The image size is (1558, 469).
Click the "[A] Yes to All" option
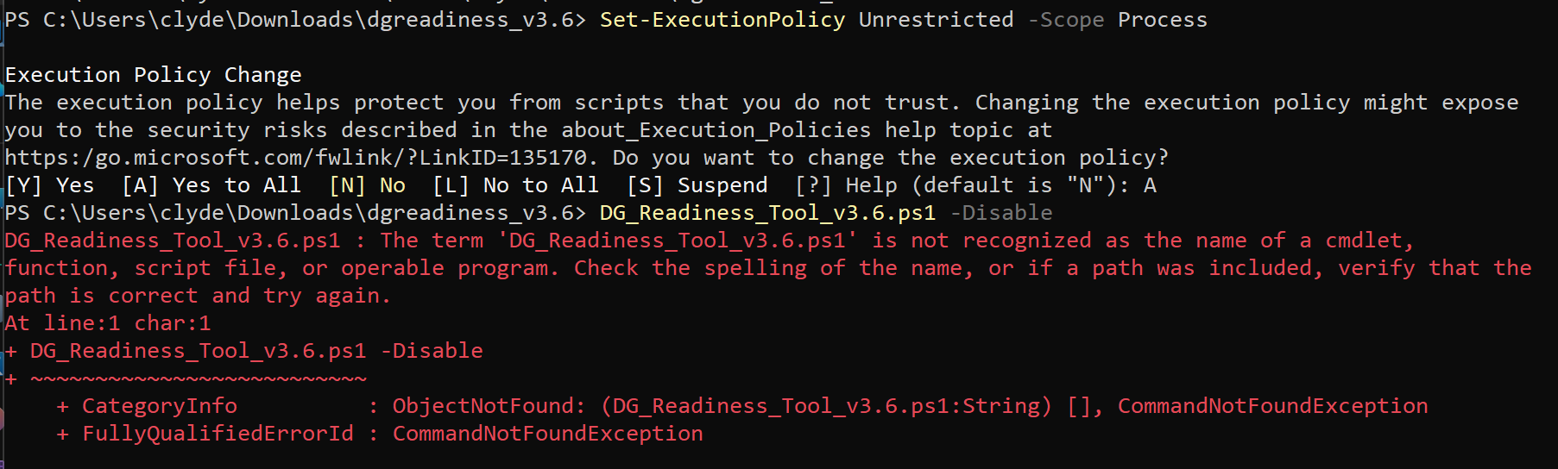pos(211,185)
